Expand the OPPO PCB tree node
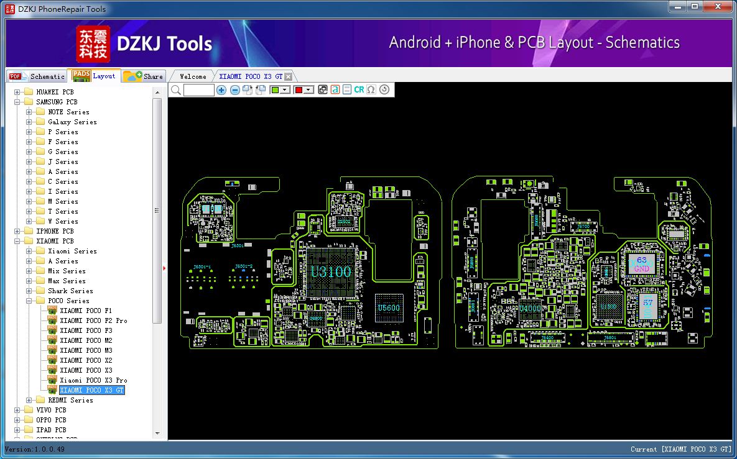 tap(17, 420)
